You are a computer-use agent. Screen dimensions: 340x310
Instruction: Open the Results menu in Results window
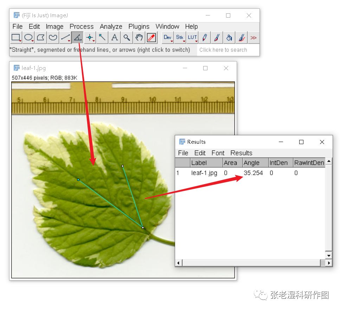(x=241, y=153)
